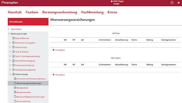
Task: Open Ziele & Wünsche in sidebar
Action: click(x=22, y=38)
